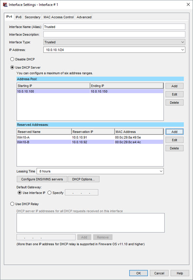Open the MAC Access Control tab
This screenshot has height=280, width=193.
pos(58,17)
